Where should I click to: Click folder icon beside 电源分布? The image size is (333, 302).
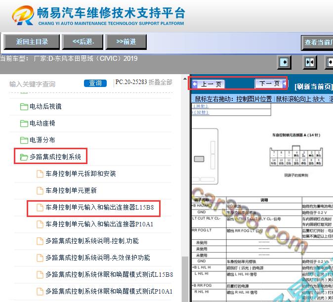coord(24,140)
